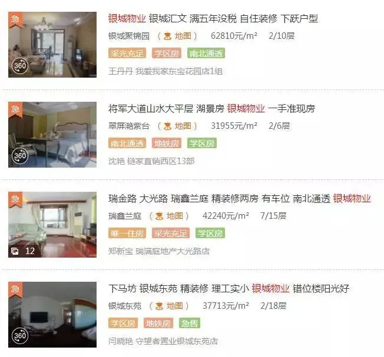Open 360 view icon on 银城聚锦园 photo

click(x=20, y=66)
